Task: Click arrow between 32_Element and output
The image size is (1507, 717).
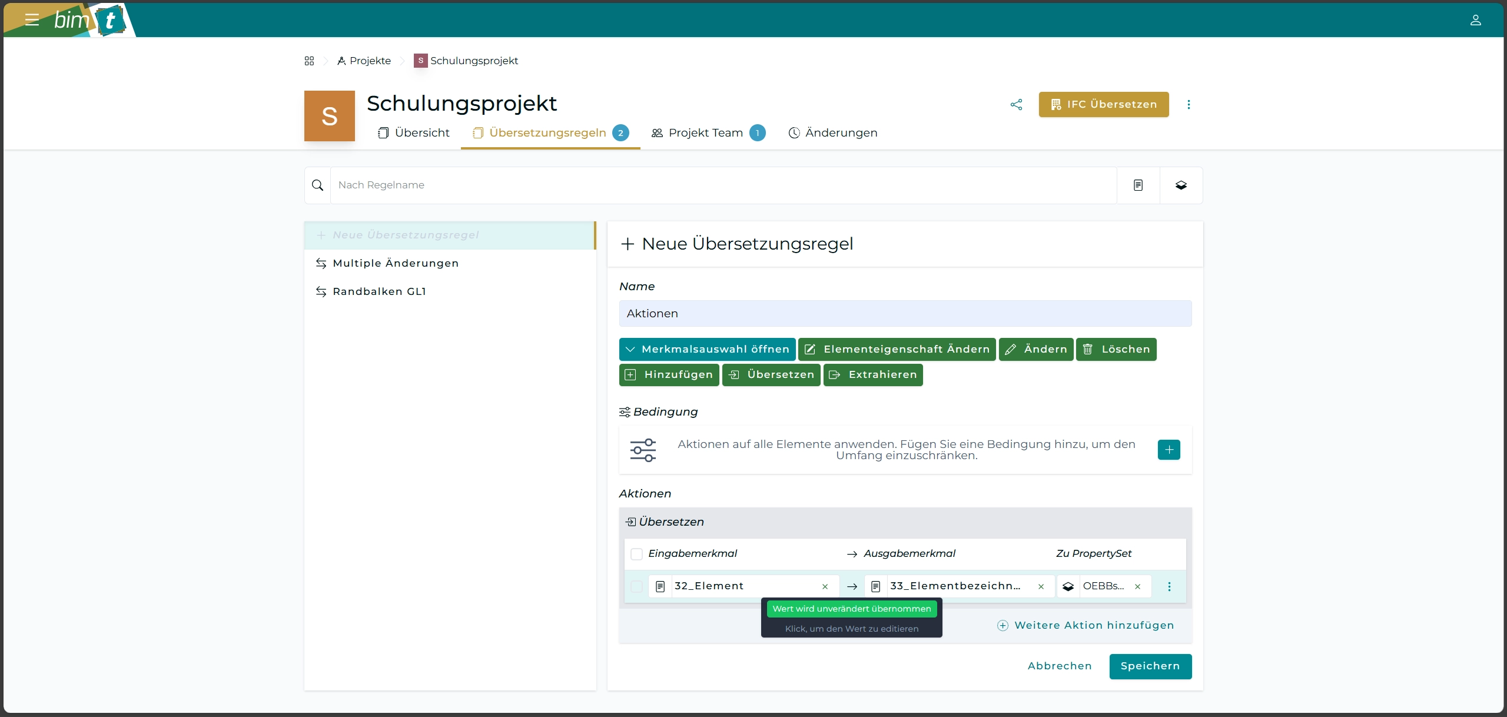Action: click(x=852, y=586)
